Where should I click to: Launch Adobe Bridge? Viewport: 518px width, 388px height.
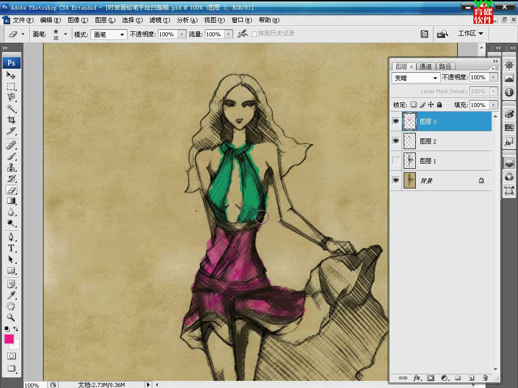[442, 34]
